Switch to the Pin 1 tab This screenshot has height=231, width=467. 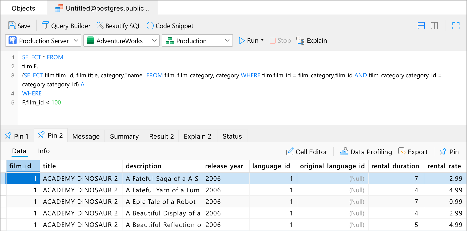click(x=17, y=136)
